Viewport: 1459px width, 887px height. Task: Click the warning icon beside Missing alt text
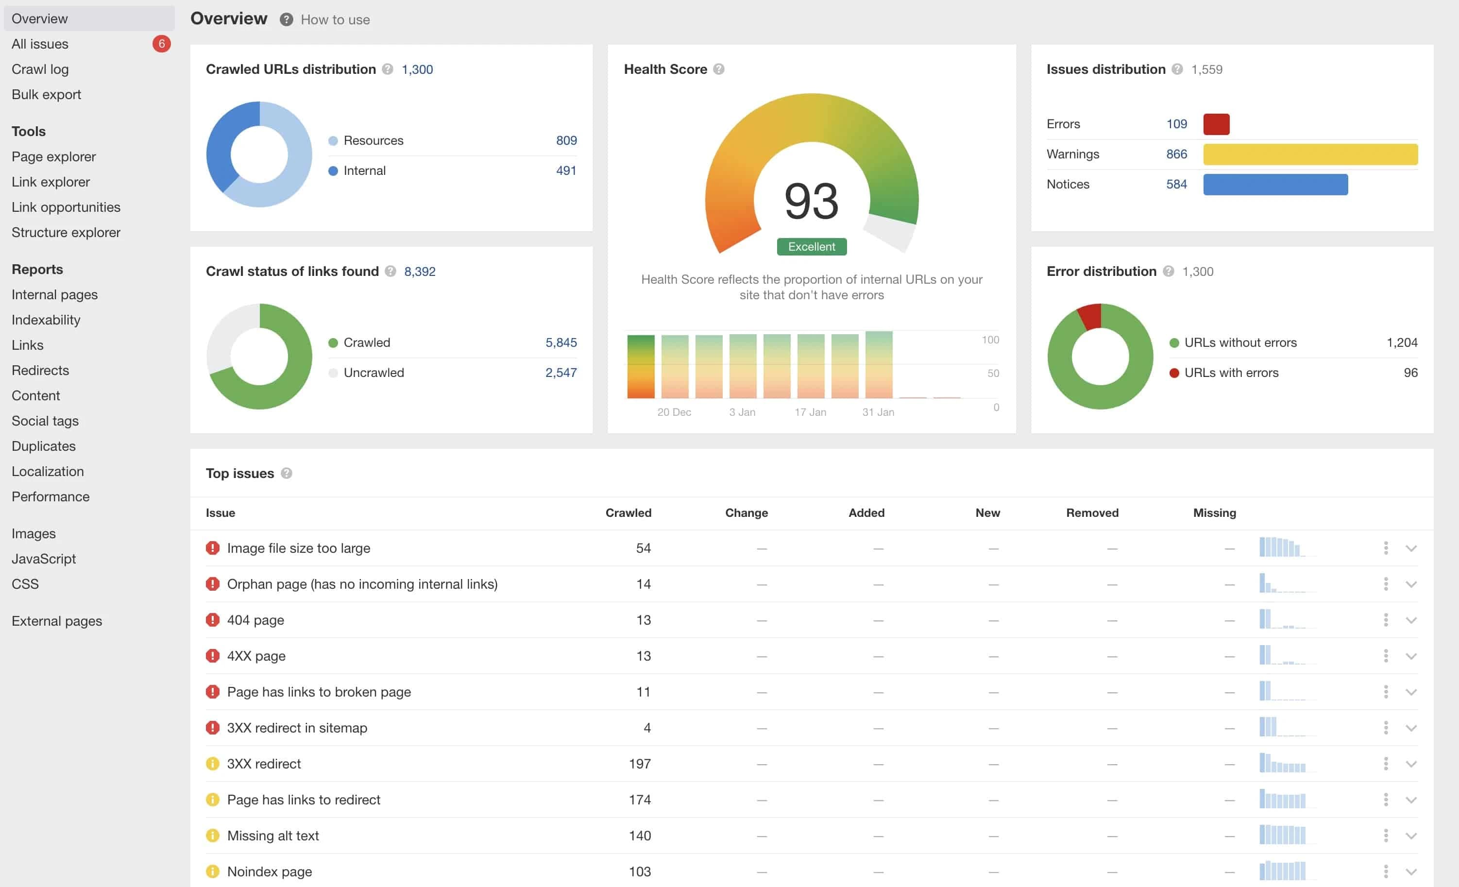[x=213, y=836]
